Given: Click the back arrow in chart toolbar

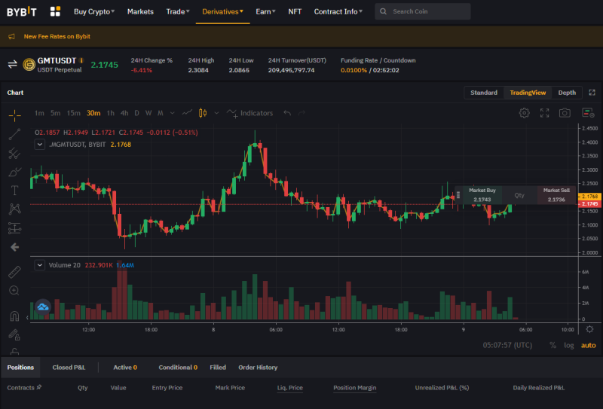Looking at the screenshot, I should pos(14,247).
